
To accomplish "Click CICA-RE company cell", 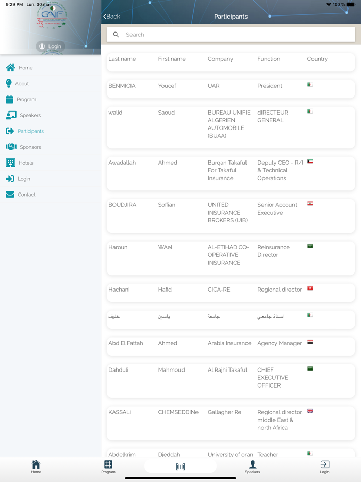I will pos(219,290).
